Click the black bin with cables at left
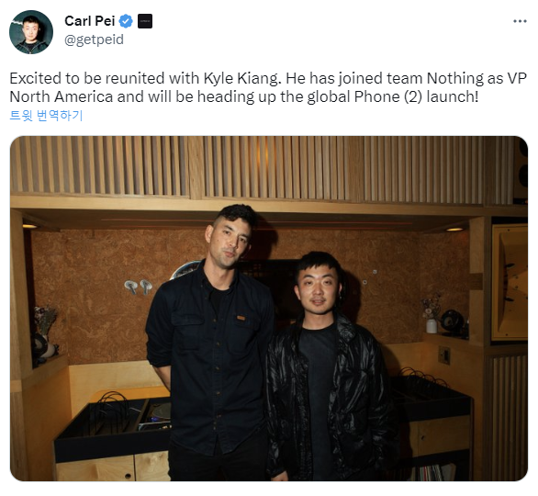This screenshot has height=496, width=538. pos(113,425)
